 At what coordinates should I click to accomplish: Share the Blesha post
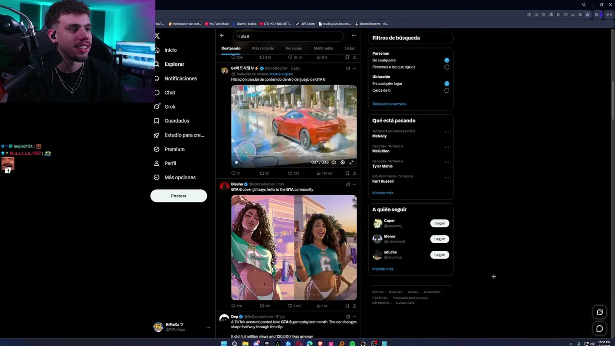coord(355,306)
